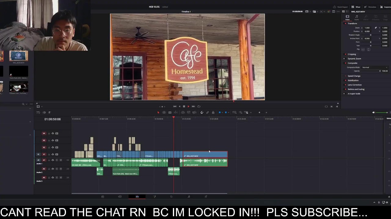
Task: Expand Dynamic Zoom section
Action: point(354,59)
